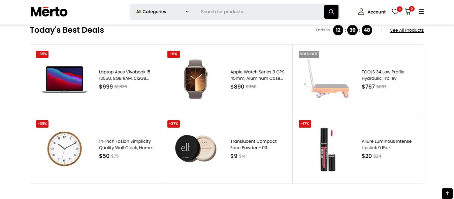Click the back-to-top arrow button
454x199 pixels.
coord(447,193)
